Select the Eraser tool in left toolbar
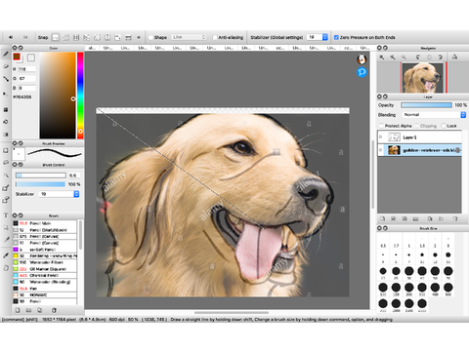469x351 pixels. (6, 66)
